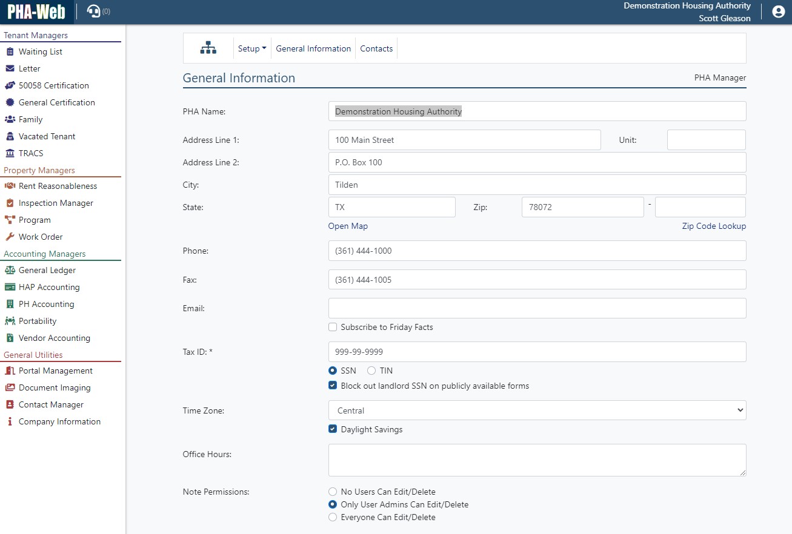Screen dimensions: 792x534
Task: Click the Address Line 1 field
Action: tap(465, 140)
